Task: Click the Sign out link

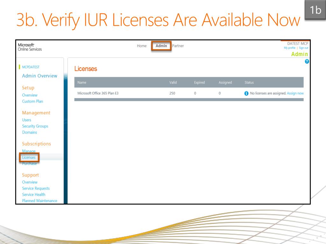Action: pyautogui.click(x=303, y=48)
